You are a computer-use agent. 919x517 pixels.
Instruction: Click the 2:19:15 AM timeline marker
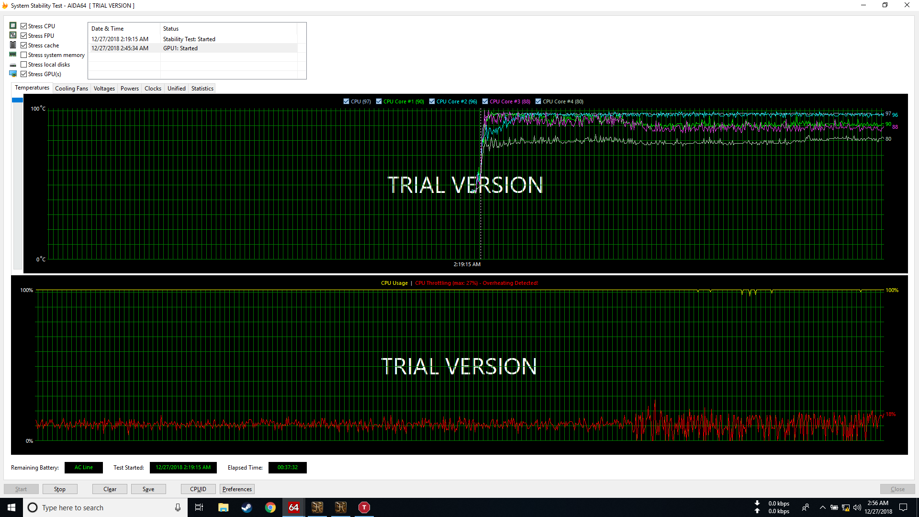[467, 264]
